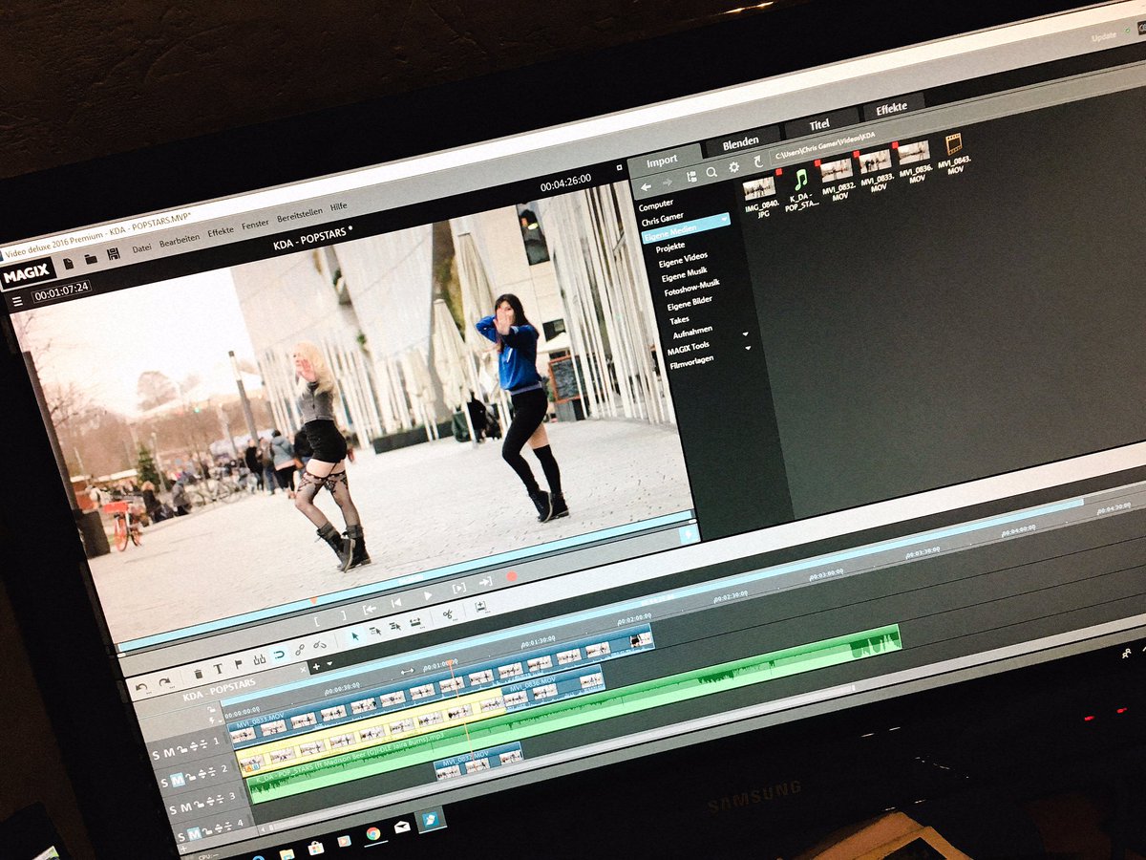Screen dimensions: 1146x860
Task: Open a project via the folder icon
Action: pyautogui.click(x=91, y=259)
